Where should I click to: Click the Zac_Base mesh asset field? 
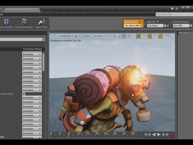[155, 25]
